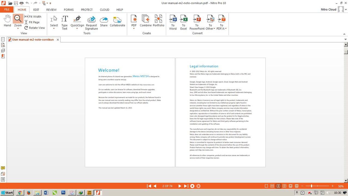The height and width of the screenshot is (196, 348).
Task: Collapse the ribbon with the arrow
Action: pos(344,34)
